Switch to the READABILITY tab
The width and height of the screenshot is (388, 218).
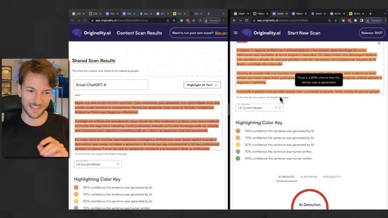pyautogui.click(x=332, y=177)
